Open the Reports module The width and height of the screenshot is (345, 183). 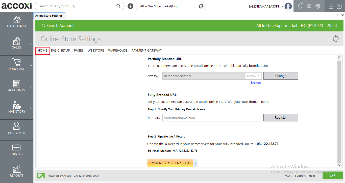click(16, 172)
